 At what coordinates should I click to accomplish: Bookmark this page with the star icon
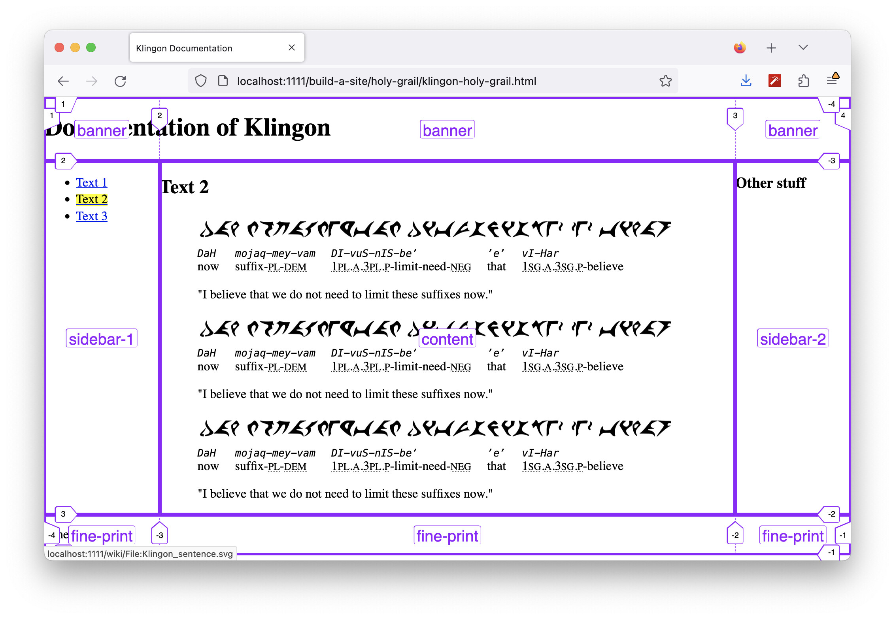665,81
